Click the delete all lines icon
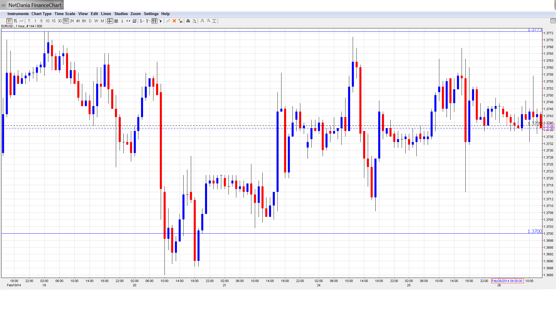The image size is (556, 313). [180, 21]
